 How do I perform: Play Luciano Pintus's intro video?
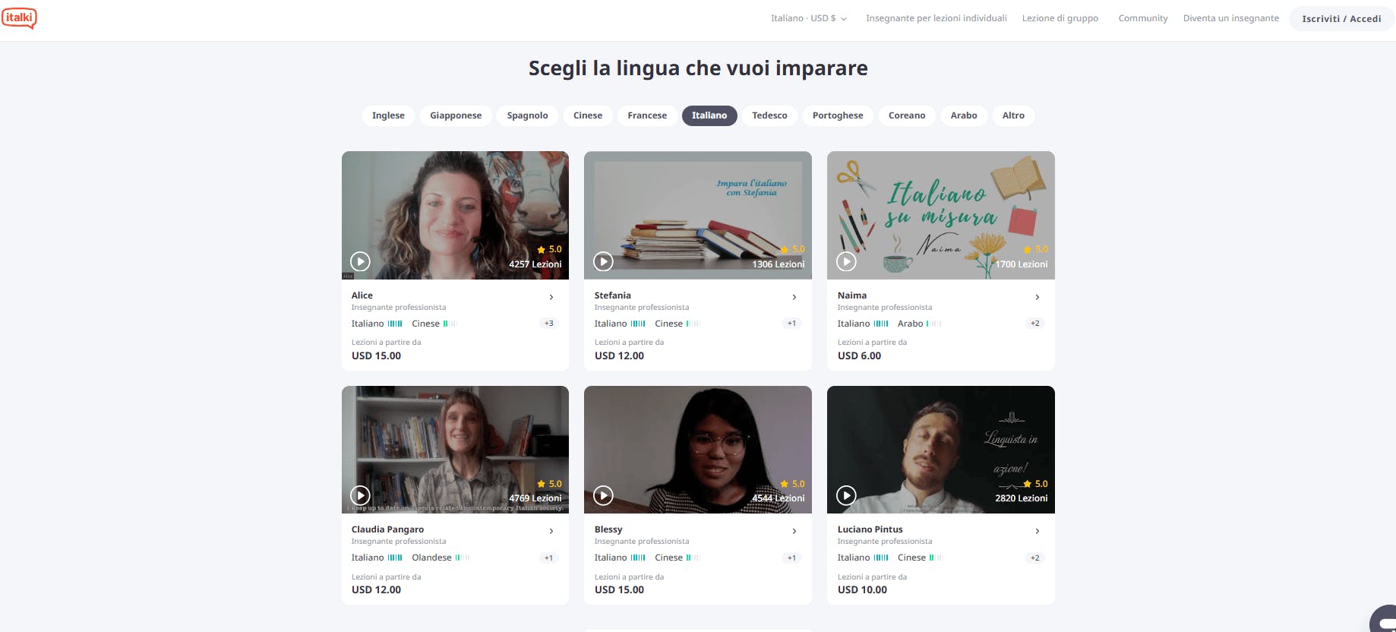(846, 495)
